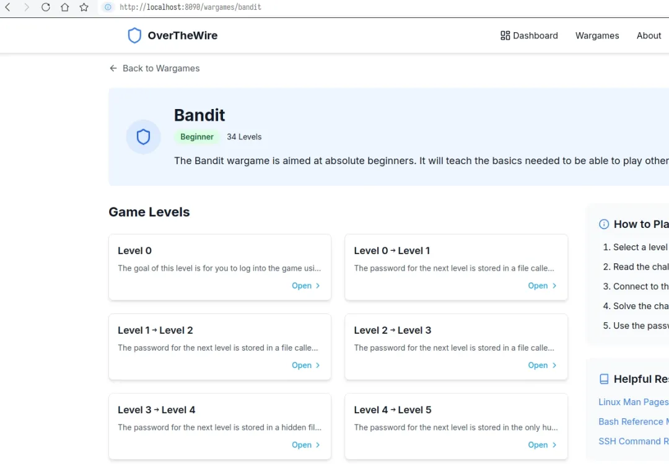This screenshot has height=464, width=669.
Task: Click the site information icon in address bar
Action: point(108,7)
